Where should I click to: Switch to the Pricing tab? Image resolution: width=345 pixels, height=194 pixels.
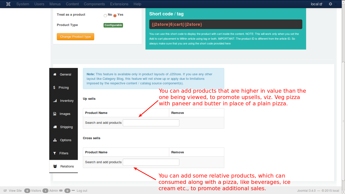[63, 88]
